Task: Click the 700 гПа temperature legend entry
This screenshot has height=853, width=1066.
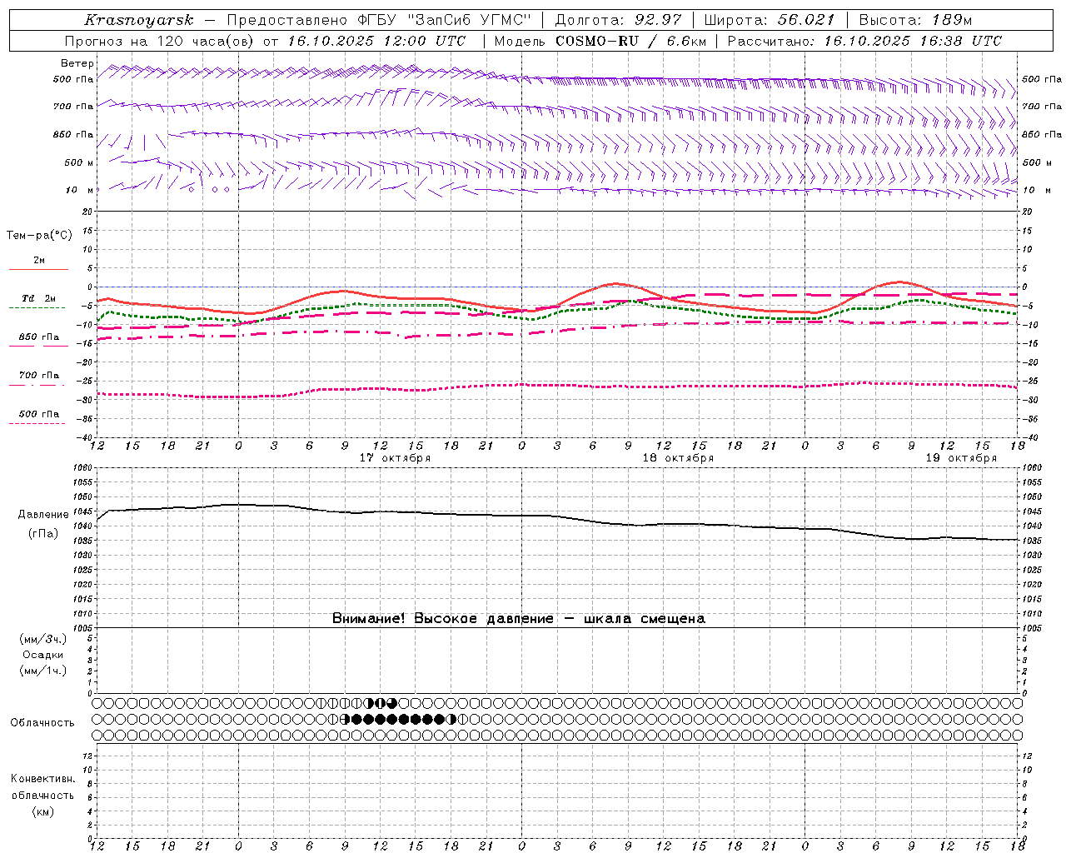Action: 38,376
